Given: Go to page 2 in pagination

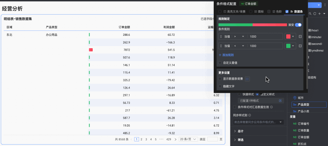Looking at the screenshot, I should (x=142, y=139).
